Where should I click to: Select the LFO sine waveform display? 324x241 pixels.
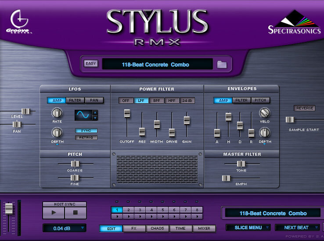83,115
